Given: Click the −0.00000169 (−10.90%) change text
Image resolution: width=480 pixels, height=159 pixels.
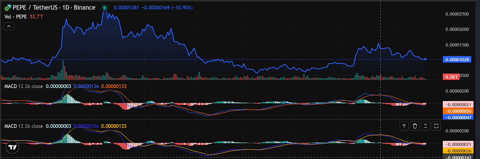Looking at the screenshot, I should [167, 7].
